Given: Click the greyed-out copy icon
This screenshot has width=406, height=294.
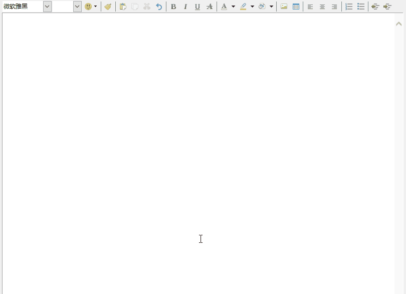Looking at the screenshot, I should [135, 7].
